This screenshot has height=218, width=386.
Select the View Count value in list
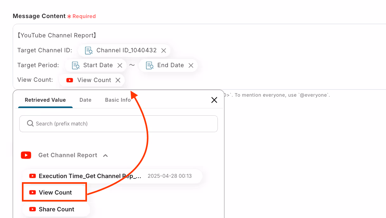54,192
